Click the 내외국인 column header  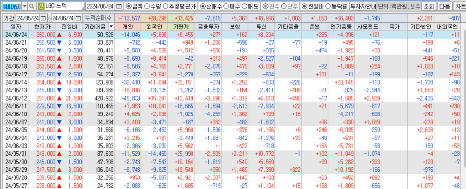click(447, 26)
